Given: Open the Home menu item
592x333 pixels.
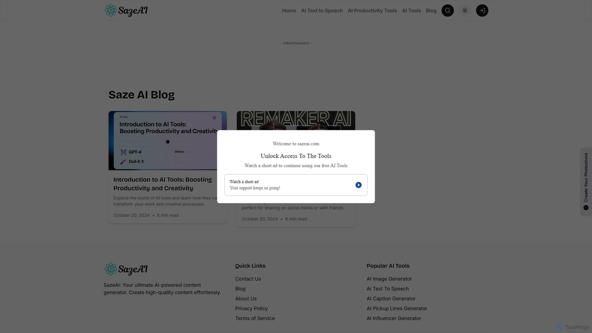Looking at the screenshot, I should click(x=289, y=11).
